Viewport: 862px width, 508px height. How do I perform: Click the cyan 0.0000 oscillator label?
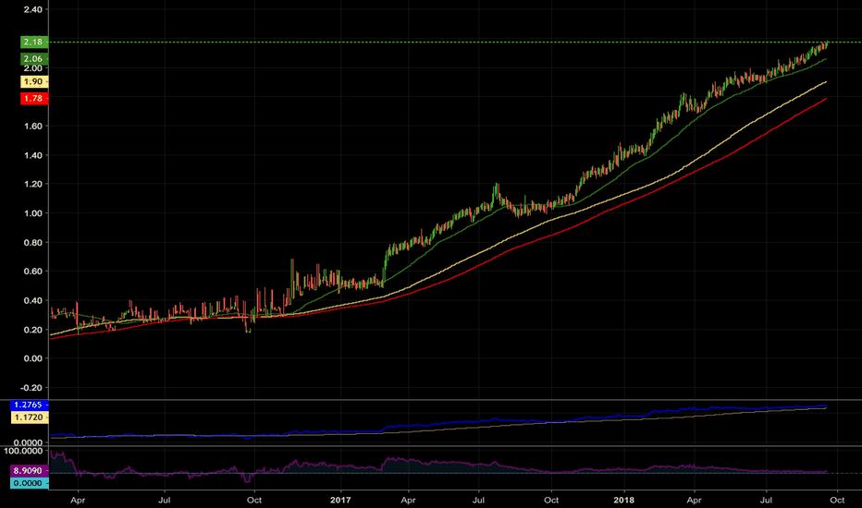pos(30,483)
